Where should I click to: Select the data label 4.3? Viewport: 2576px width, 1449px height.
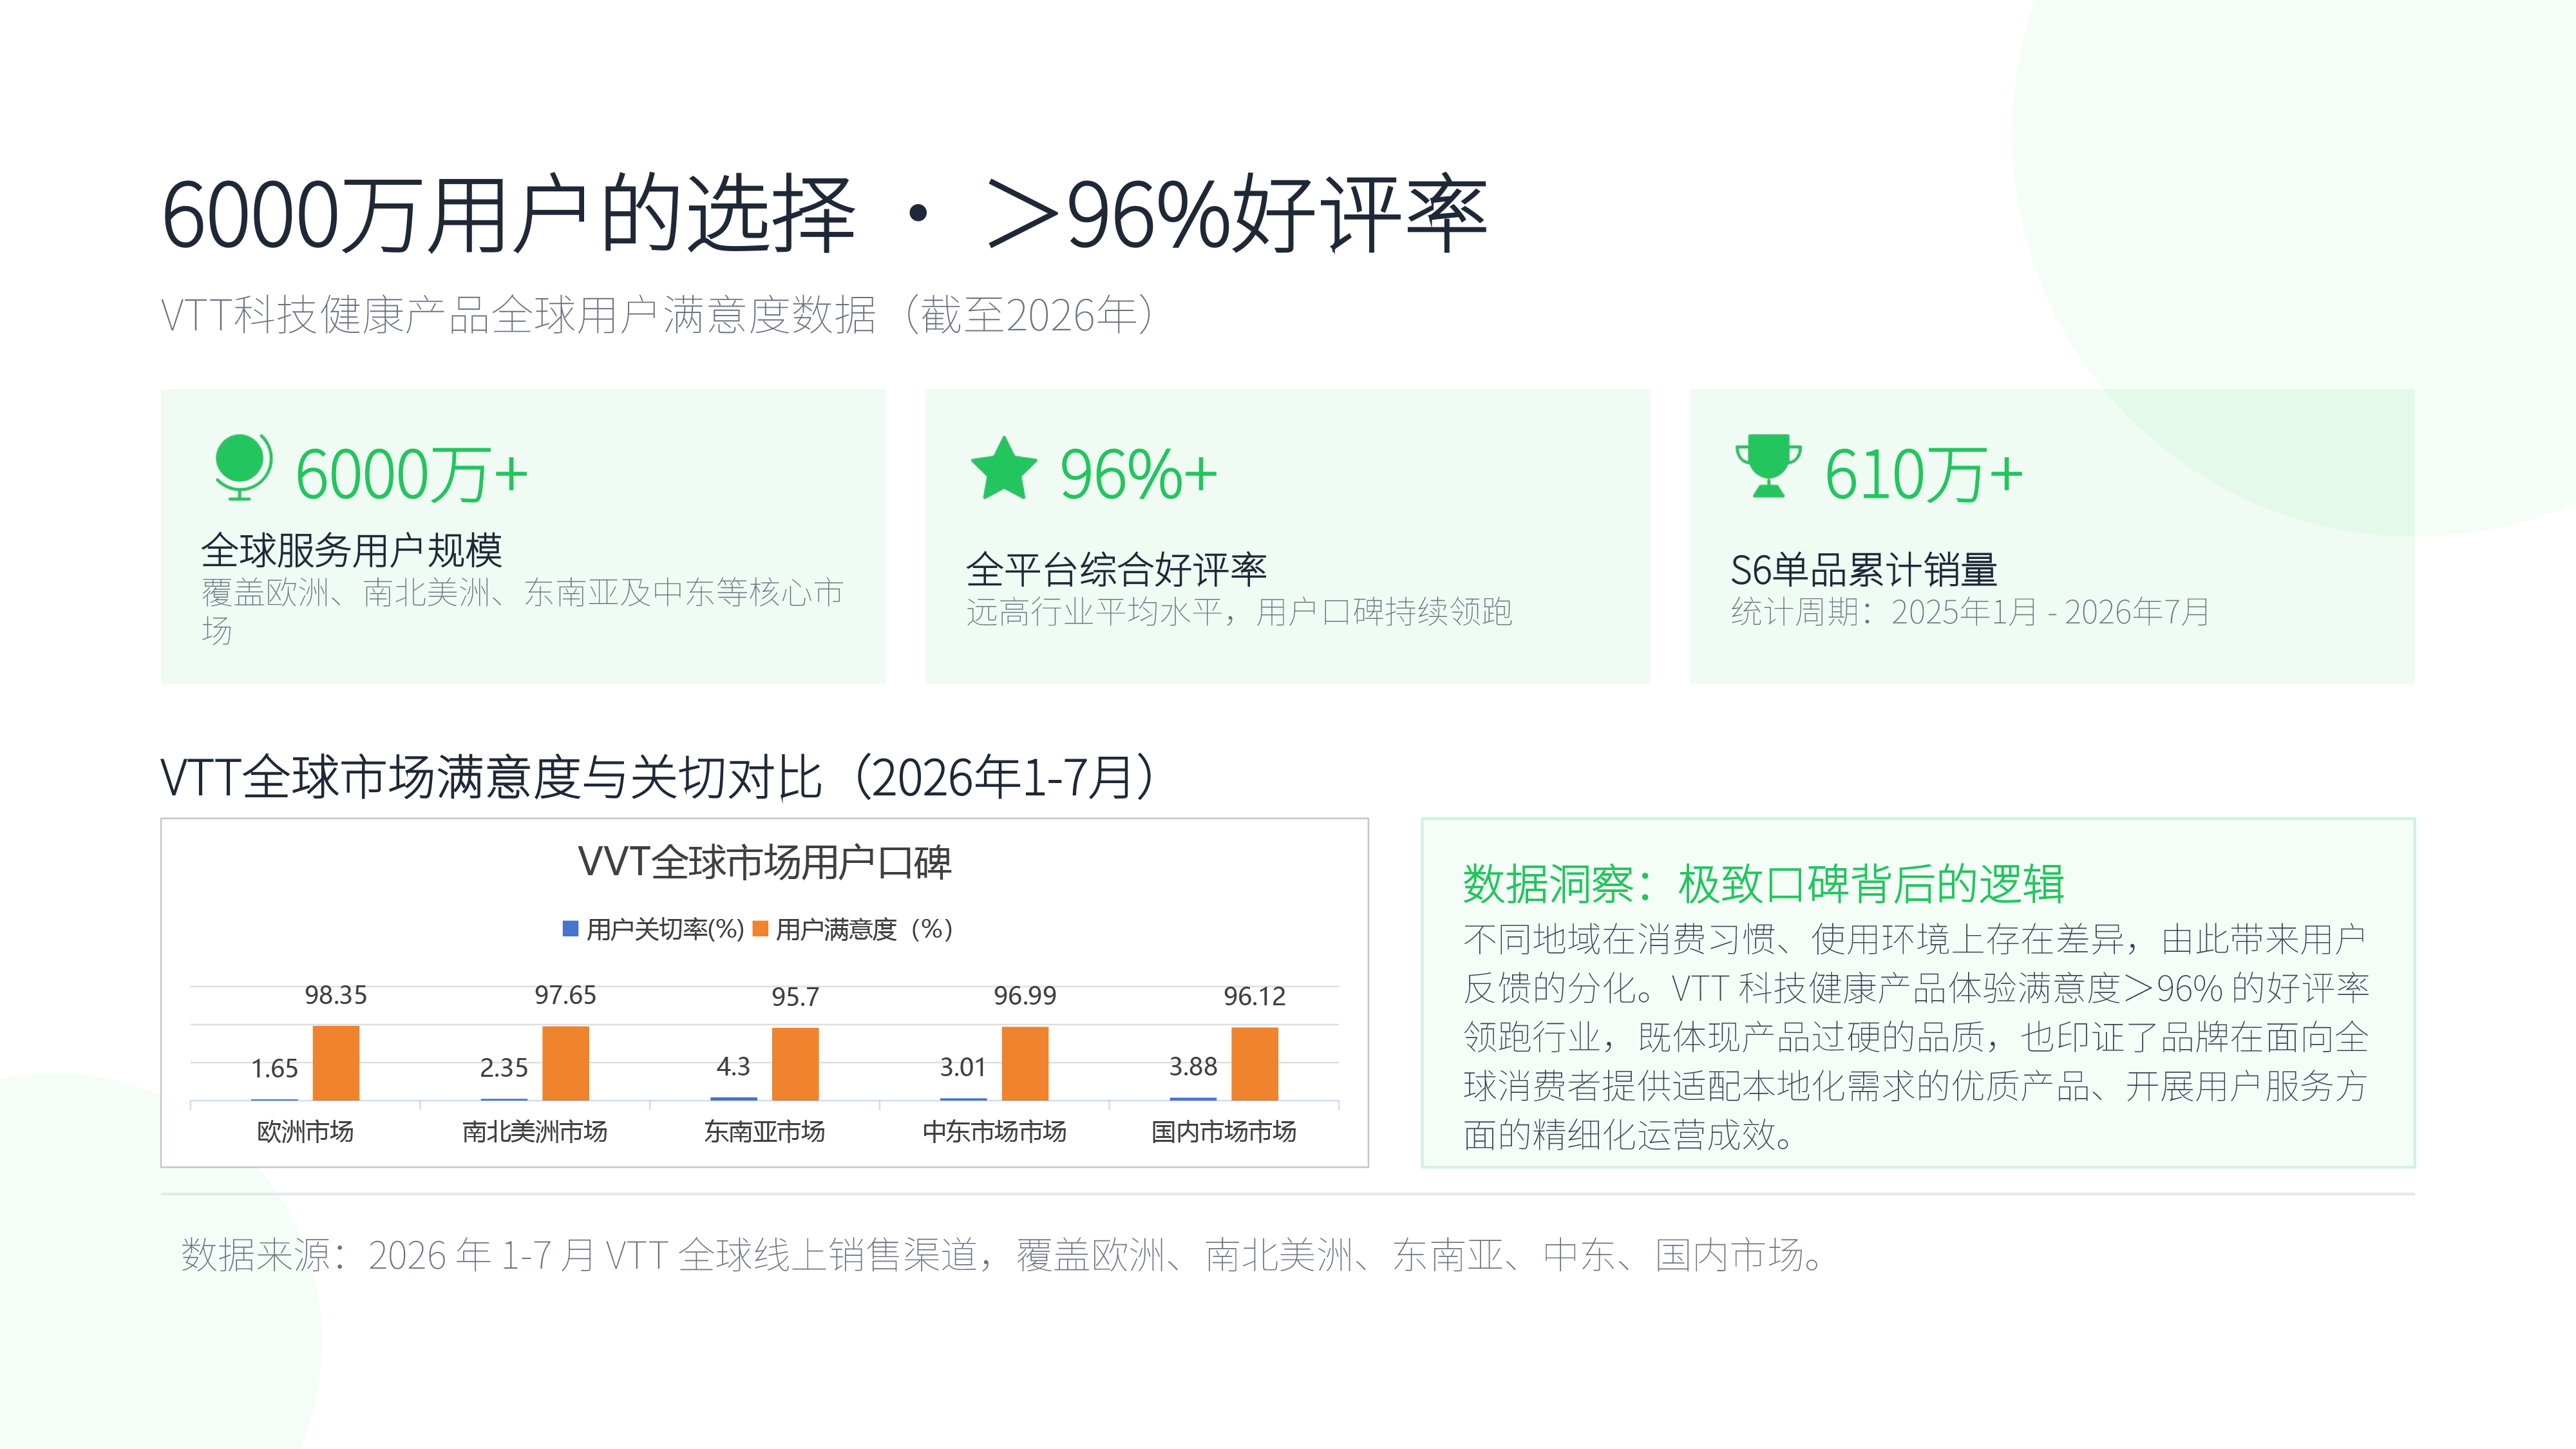click(x=733, y=1067)
